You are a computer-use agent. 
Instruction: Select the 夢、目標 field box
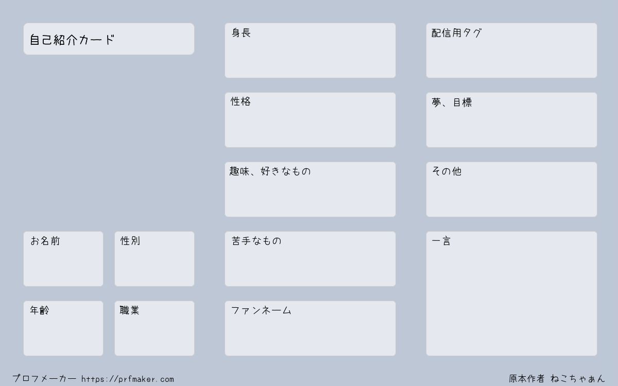pyautogui.click(x=511, y=120)
